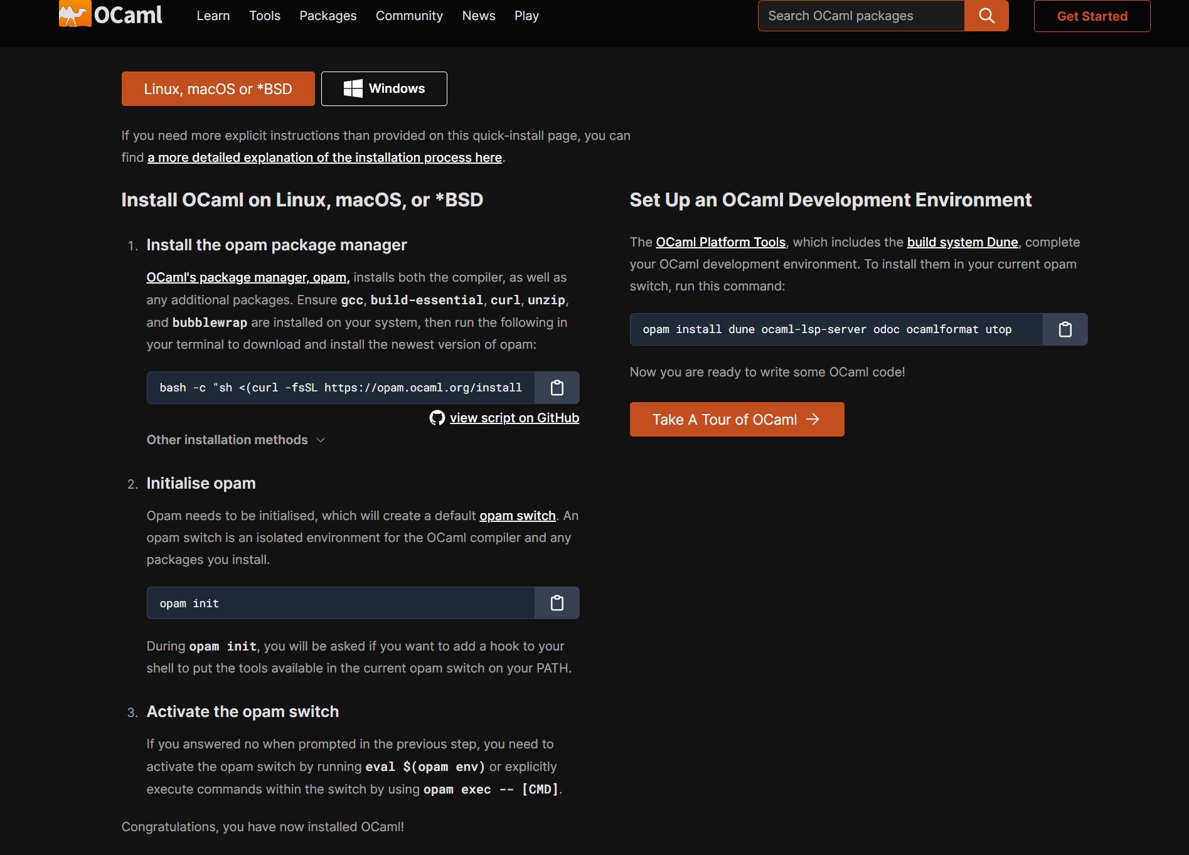Expand Other installation methods
The width and height of the screenshot is (1189, 855).
235,440
